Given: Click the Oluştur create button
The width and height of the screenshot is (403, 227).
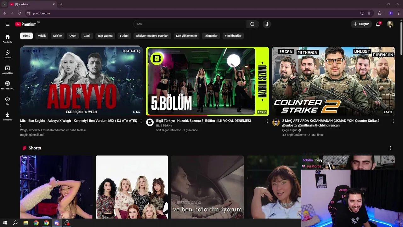Looking at the screenshot, I should pos(361,24).
